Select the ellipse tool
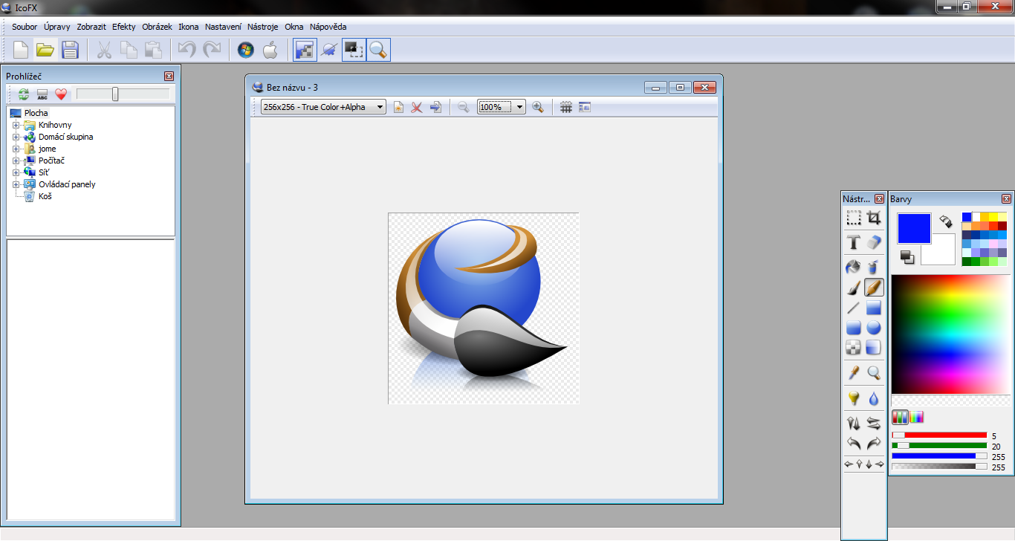The height and width of the screenshot is (541, 1015). 874,328
